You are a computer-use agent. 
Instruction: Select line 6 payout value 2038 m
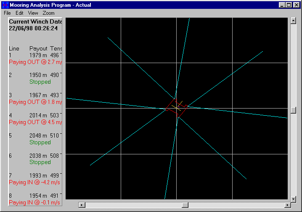38,156
